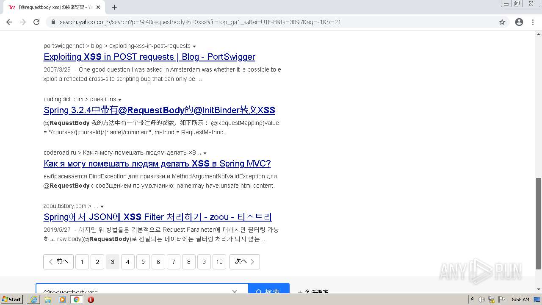Open the Russian Spring MVC XSS result

pyautogui.click(x=157, y=164)
